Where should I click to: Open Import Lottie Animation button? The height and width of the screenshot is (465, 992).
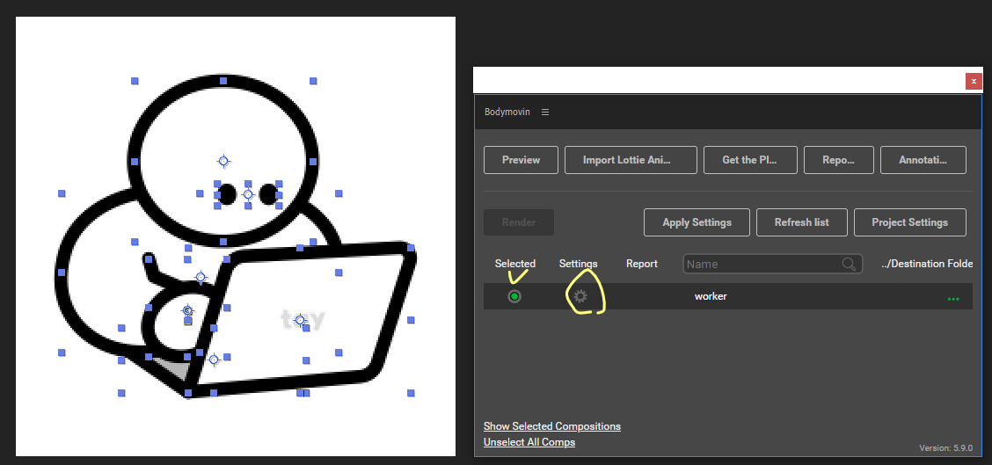(631, 160)
